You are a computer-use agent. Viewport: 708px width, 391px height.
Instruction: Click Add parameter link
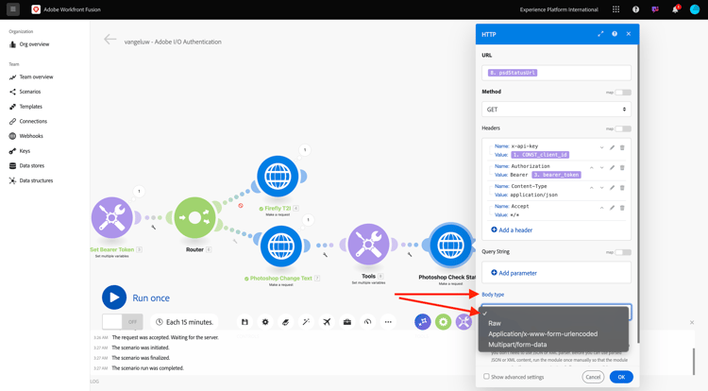pyautogui.click(x=514, y=273)
